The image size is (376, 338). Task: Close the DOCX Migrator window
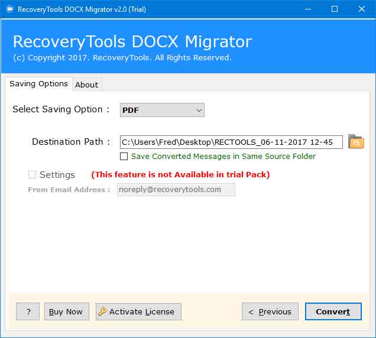361,9
